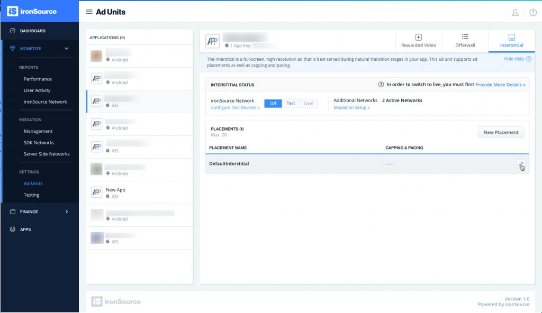
Task: Click the Apps layers icon
Action: coord(13,229)
